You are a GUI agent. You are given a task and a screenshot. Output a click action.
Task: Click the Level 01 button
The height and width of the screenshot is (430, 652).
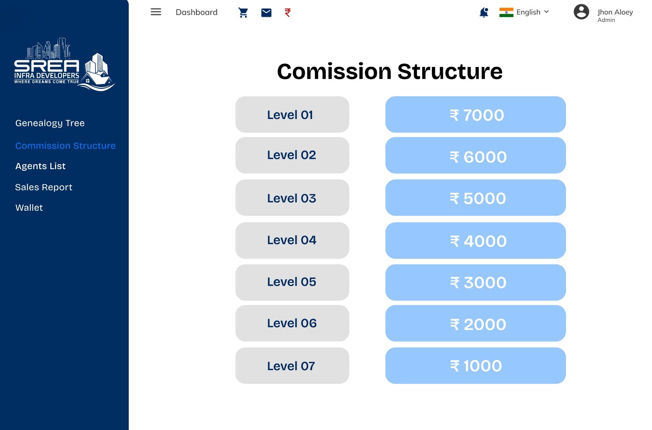click(292, 115)
